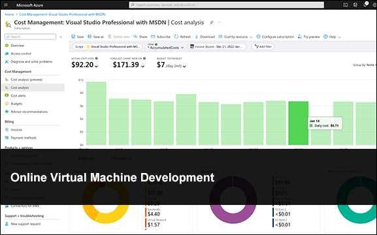
Task: Click the Overview sidebar icon
Action: [7, 46]
